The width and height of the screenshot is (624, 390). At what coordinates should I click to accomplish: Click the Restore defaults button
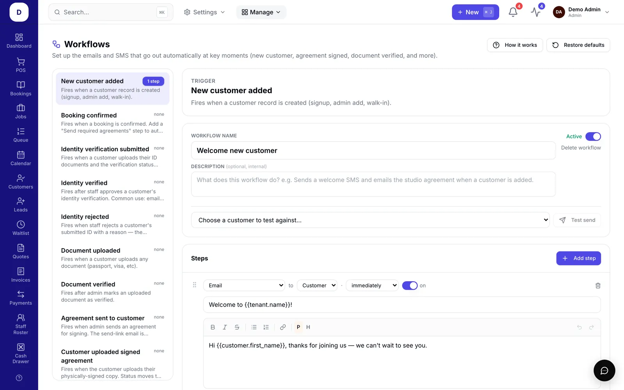[578, 45]
